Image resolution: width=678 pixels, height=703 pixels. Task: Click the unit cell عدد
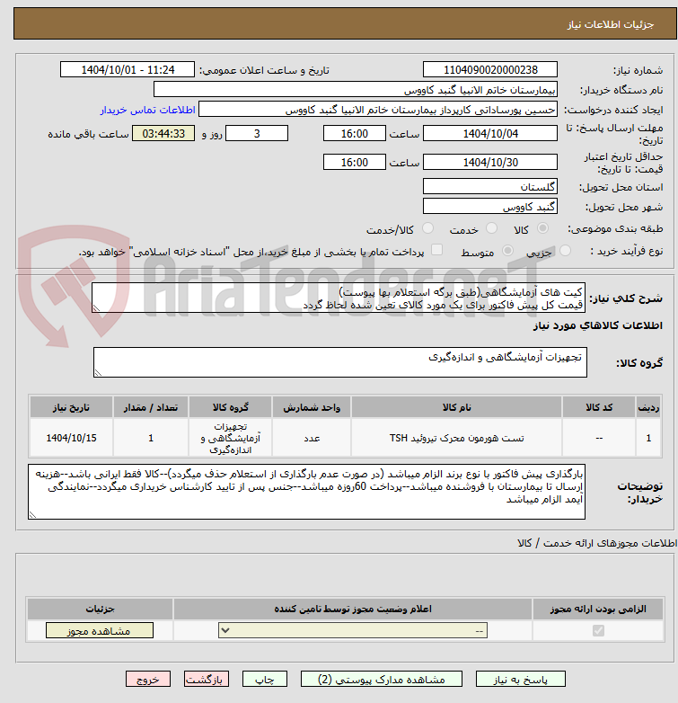[x=312, y=438]
